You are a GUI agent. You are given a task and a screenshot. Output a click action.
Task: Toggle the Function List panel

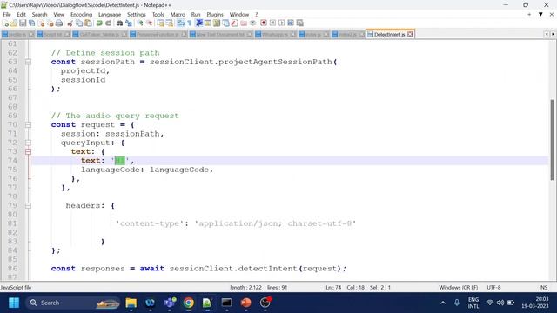click(x=234, y=23)
